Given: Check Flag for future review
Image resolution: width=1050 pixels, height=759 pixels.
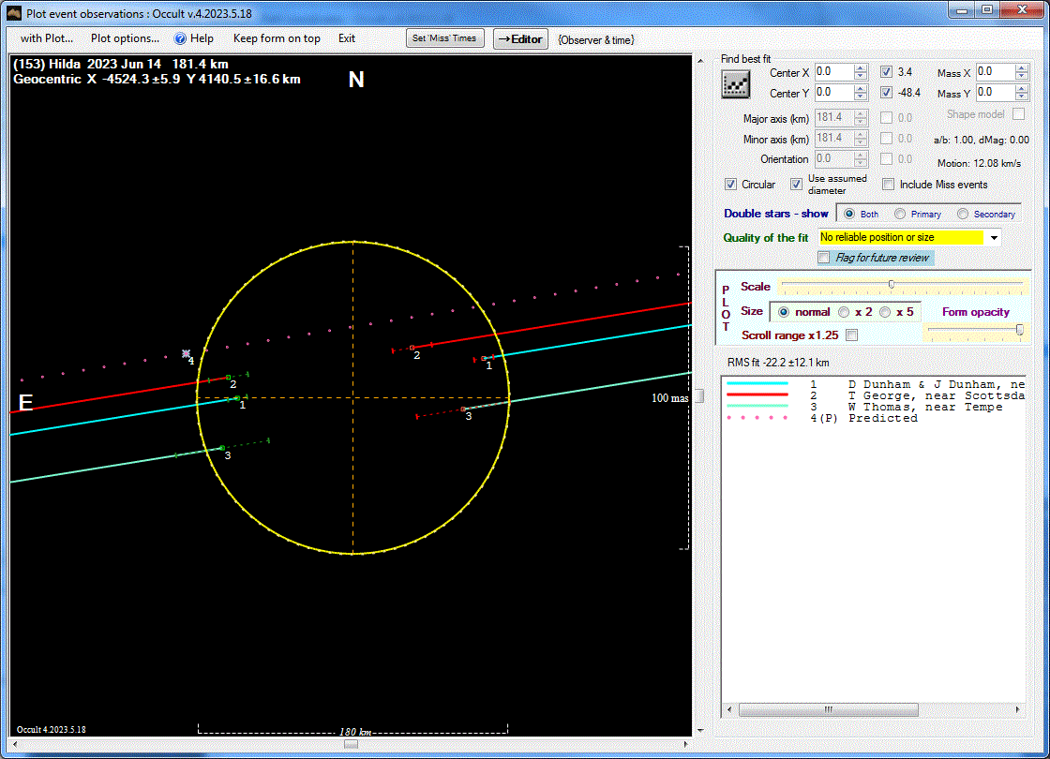Looking at the screenshot, I should (x=824, y=258).
